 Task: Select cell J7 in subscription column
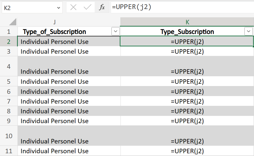69,101
